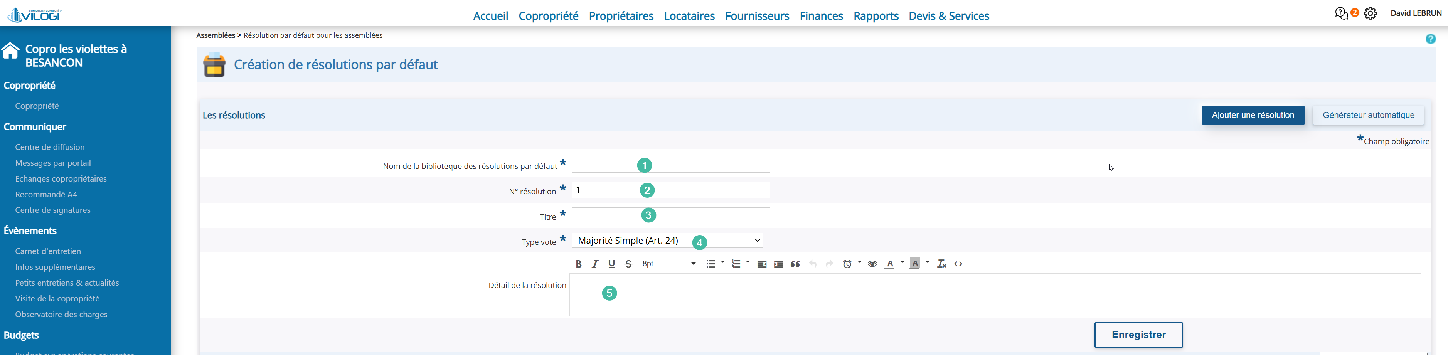Screen dimensions: 1448x355
Task: Click the preview eye icon
Action: (x=872, y=264)
